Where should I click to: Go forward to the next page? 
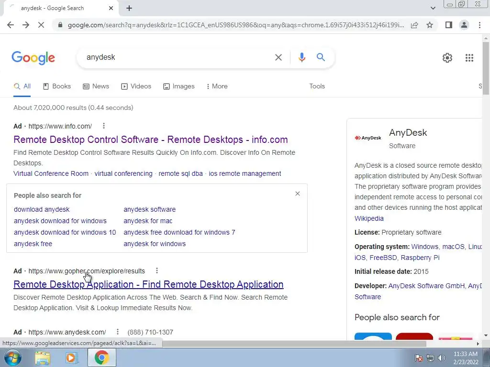(26, 25)
